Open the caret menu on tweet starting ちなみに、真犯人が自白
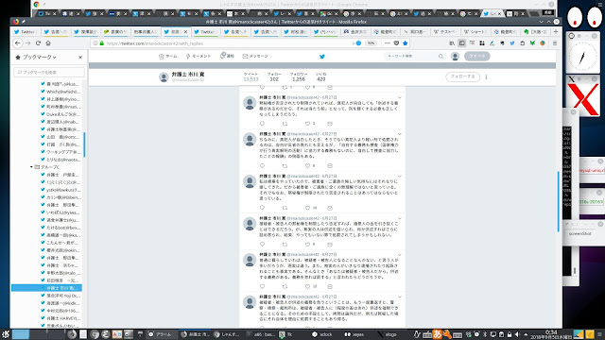605x340 pixels. pyautogui.click(x=399, y=134)
